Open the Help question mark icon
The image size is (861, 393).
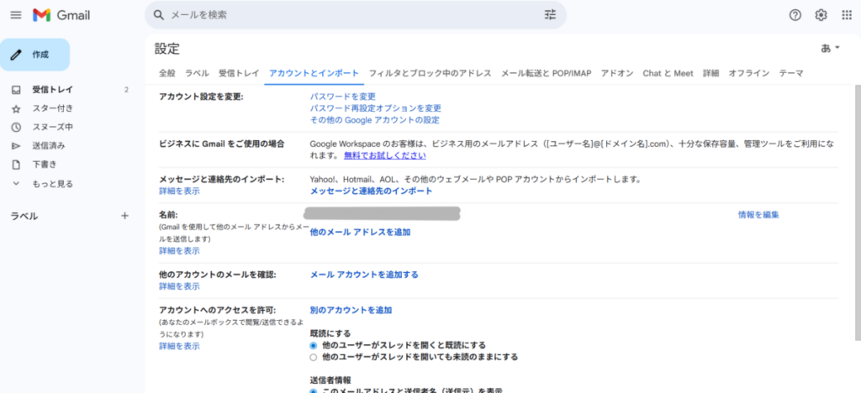795,15
